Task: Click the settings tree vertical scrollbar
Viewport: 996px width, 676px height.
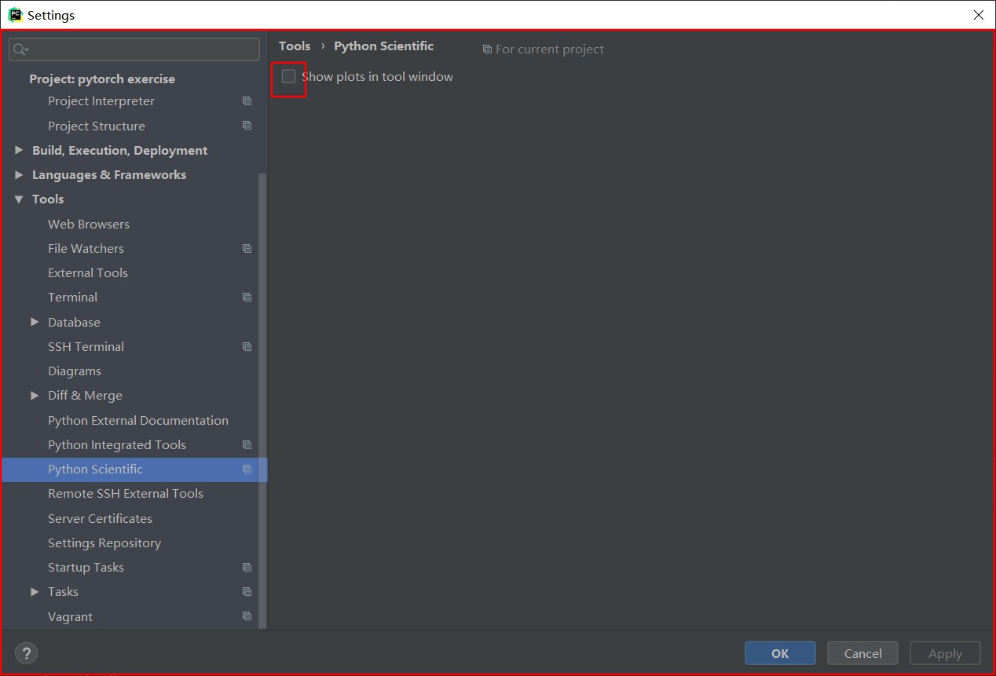Action: point(263,400)
